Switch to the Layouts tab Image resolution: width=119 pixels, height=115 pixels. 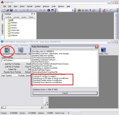tap(16, 17)
